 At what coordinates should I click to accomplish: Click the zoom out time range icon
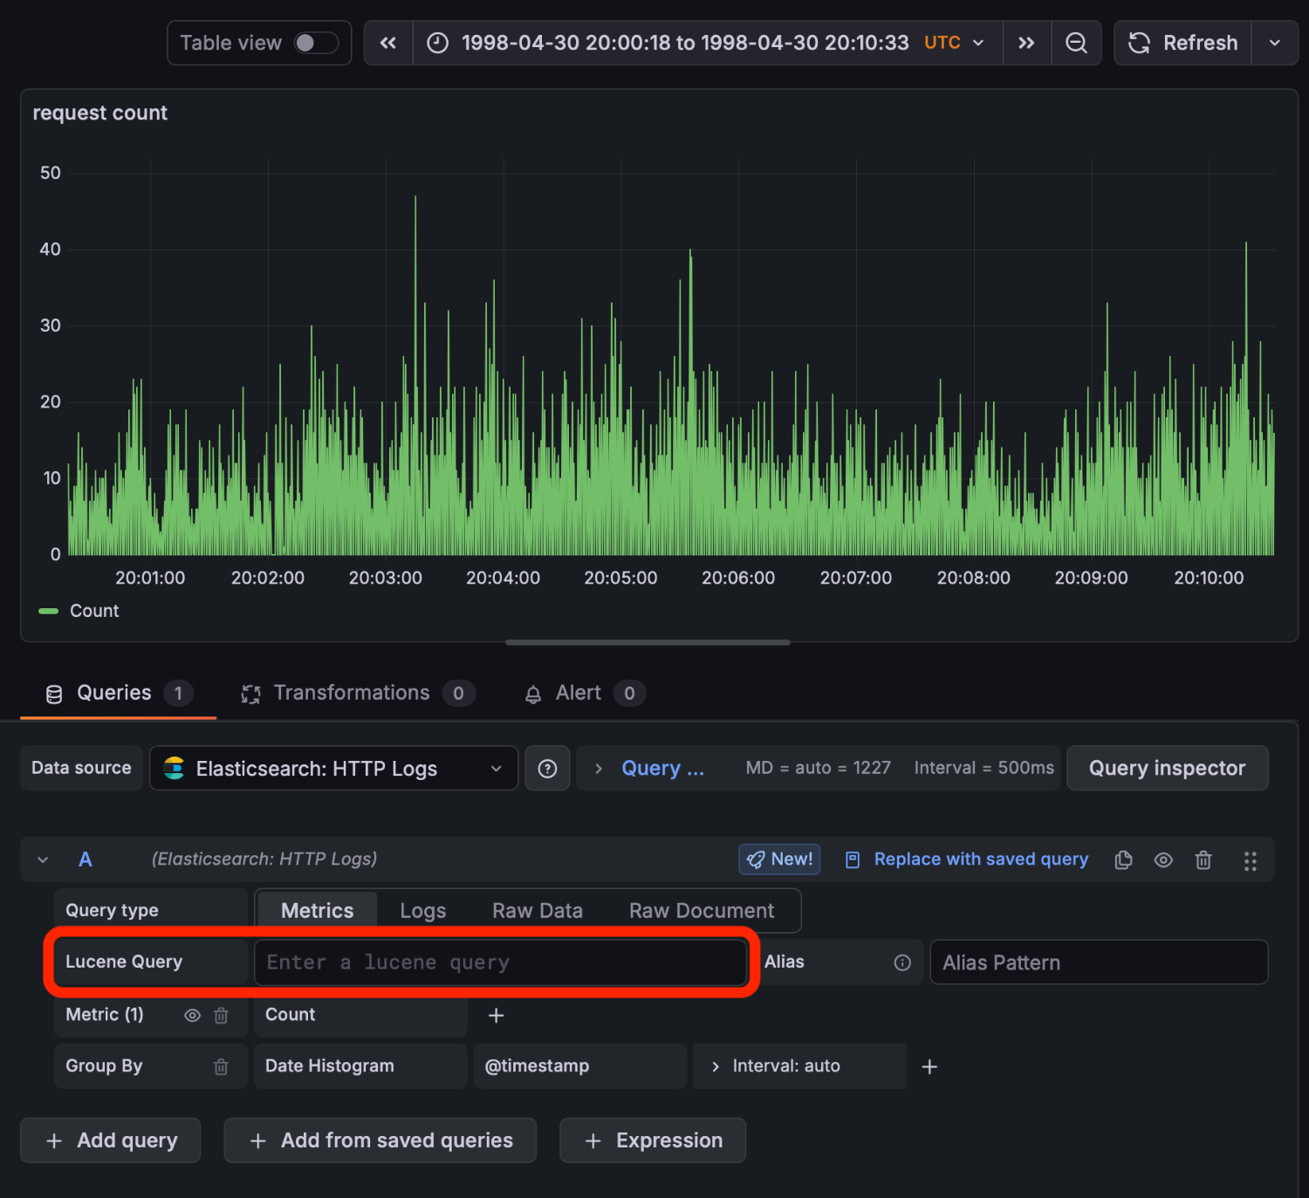pyautogui.click(x=1076, y=43)
